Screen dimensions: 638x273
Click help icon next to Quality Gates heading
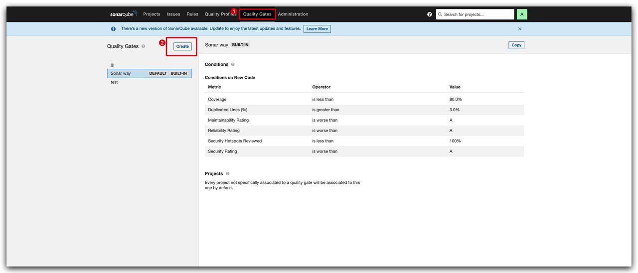point(144,46)
